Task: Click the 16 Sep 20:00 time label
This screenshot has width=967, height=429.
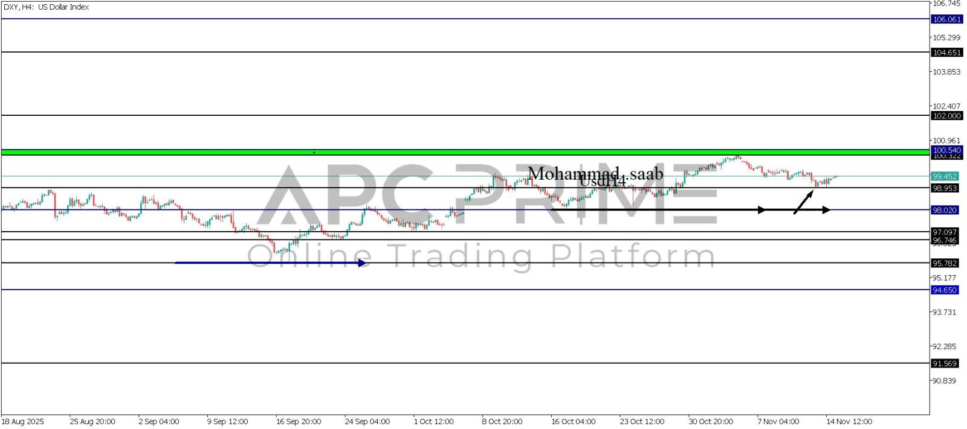Action: [x=298, y=421]
